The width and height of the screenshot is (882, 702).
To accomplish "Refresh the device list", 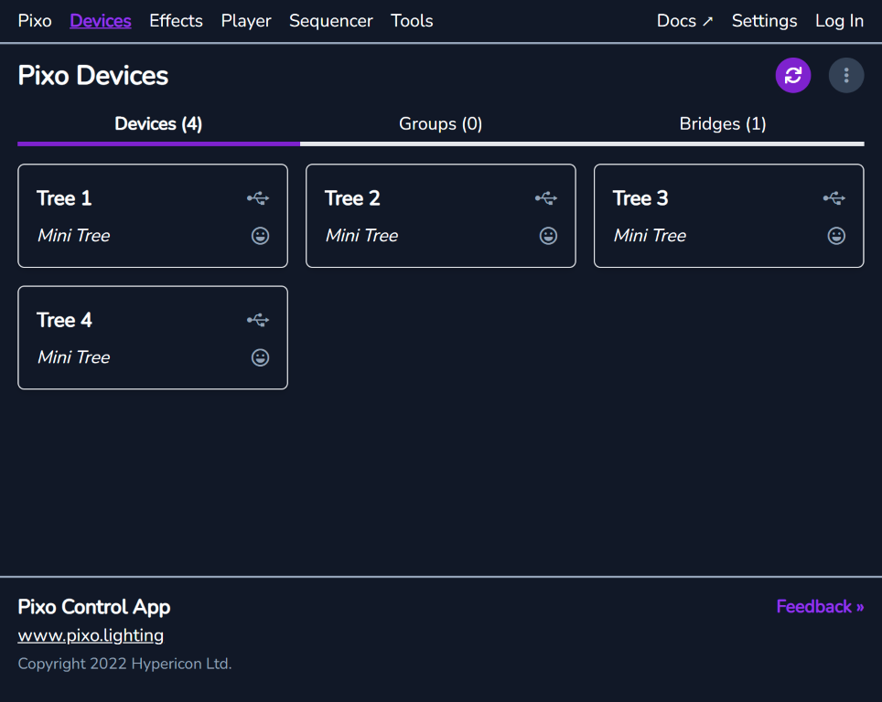I will pos(792,75).
